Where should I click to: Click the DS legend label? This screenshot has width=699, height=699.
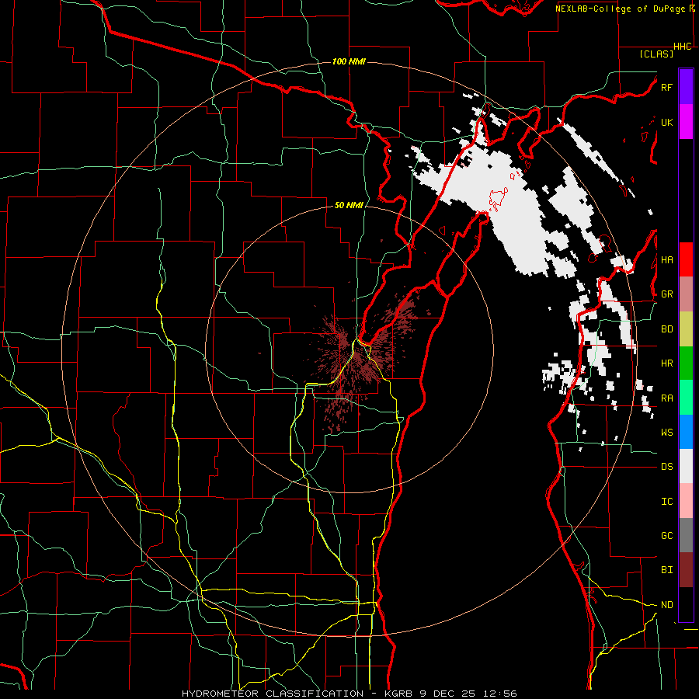(666, 467)
